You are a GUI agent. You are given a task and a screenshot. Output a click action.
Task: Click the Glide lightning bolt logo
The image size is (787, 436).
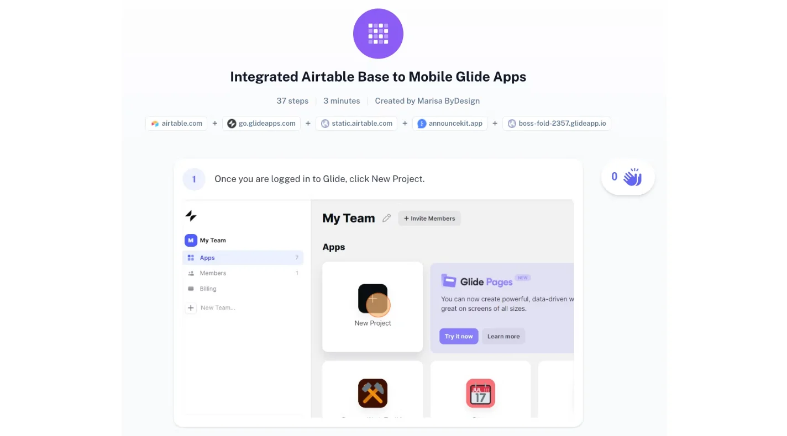point(191,216)
